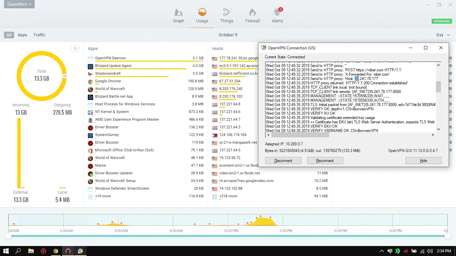Click the Manta app icon

tap(90, 166)
